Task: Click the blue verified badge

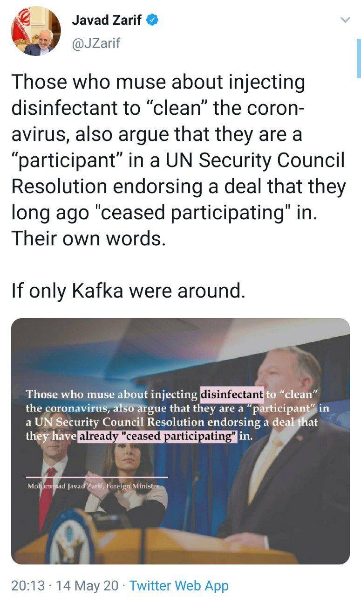Action: [153, 20]
